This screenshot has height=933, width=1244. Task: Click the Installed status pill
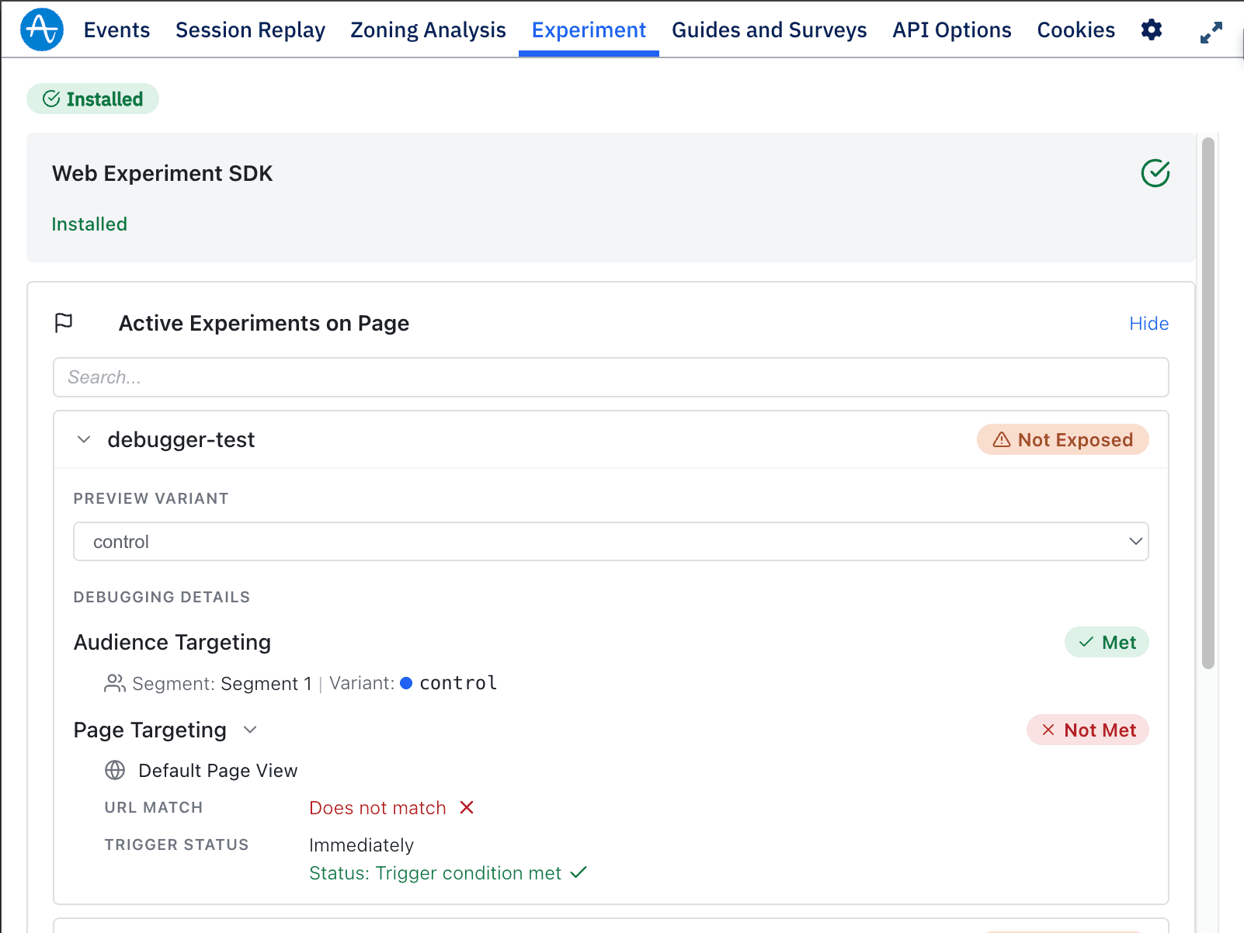92,99
